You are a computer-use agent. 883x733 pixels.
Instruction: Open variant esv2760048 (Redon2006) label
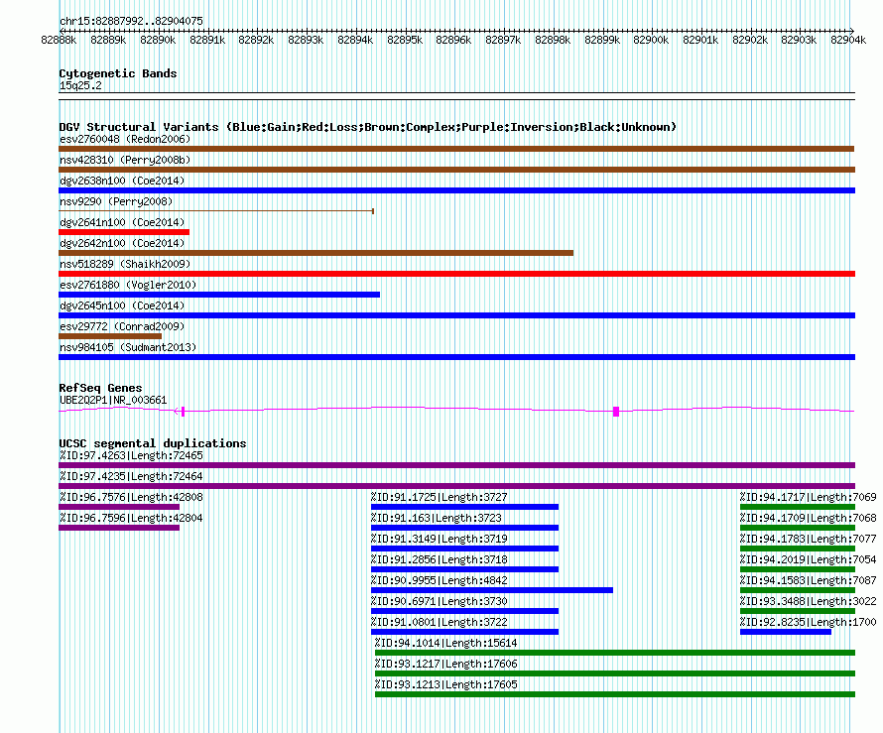pyautogui.click(x=125, y=139)
